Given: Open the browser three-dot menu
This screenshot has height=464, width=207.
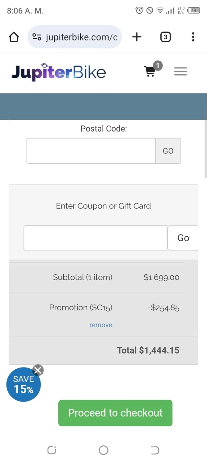Looking at the screenshot, I should tap(193, 37).
